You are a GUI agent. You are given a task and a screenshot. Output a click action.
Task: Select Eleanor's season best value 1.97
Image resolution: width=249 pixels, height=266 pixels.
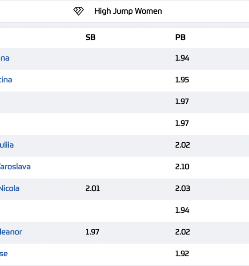click(92, 232)
